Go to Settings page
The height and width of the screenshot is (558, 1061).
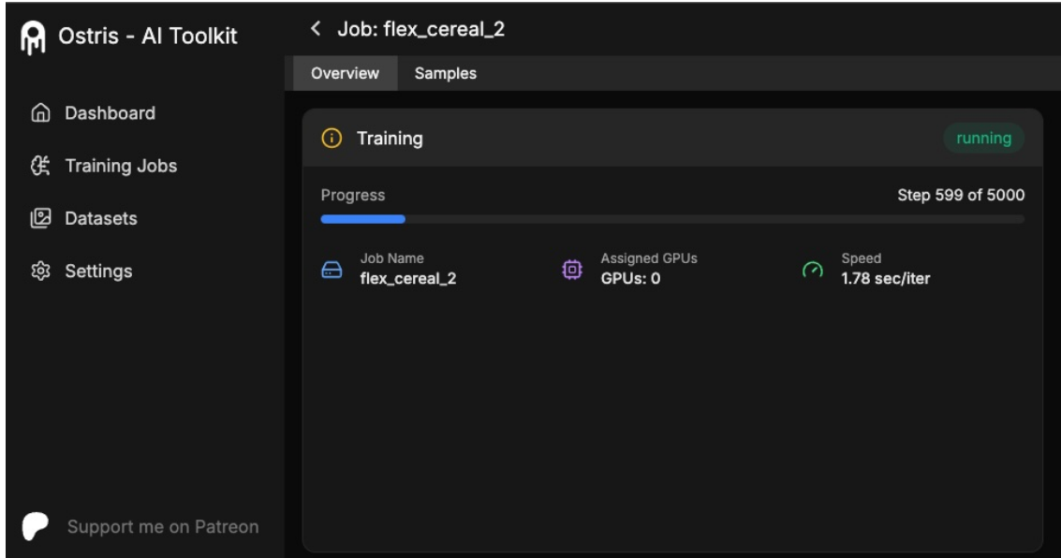(98, 272)
